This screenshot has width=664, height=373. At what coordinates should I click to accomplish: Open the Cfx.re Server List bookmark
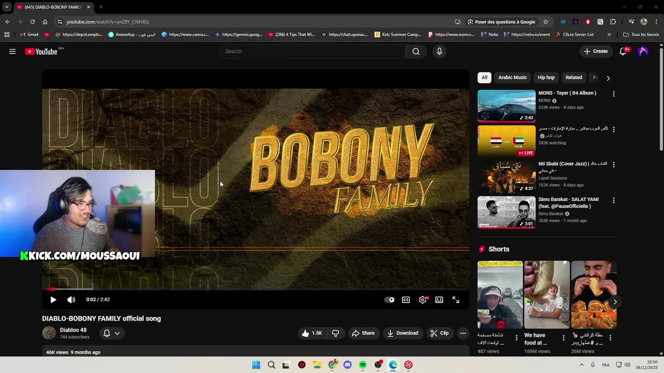click(x=575, y=35)
